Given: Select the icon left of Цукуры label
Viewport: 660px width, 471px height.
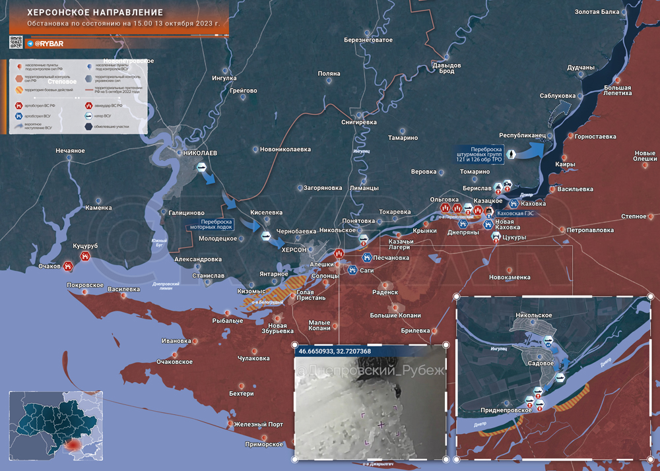Looking at the screenshot, I should pos(496,237).
